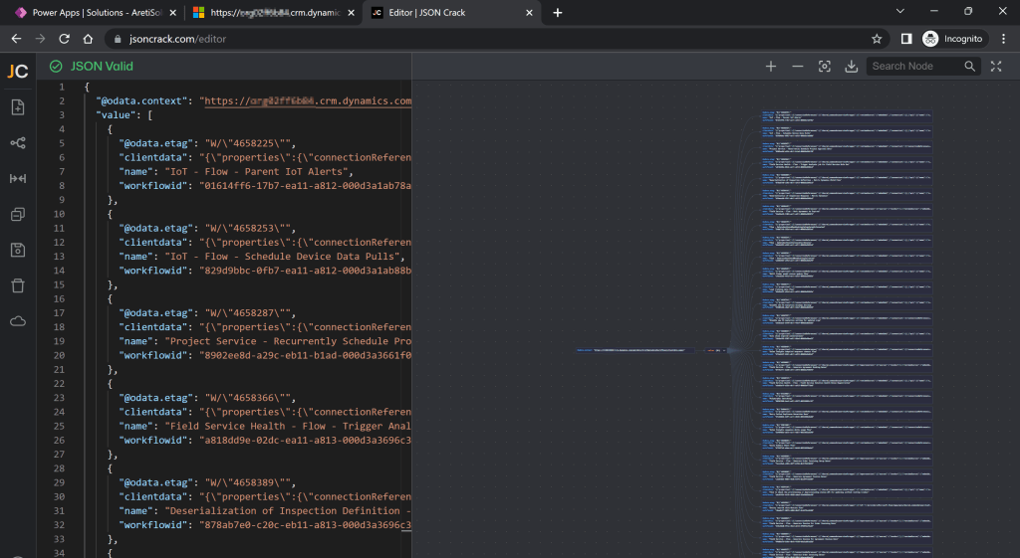Download the graph image
The width and height of the screenshot is (1020, 558).
point(851,67)
